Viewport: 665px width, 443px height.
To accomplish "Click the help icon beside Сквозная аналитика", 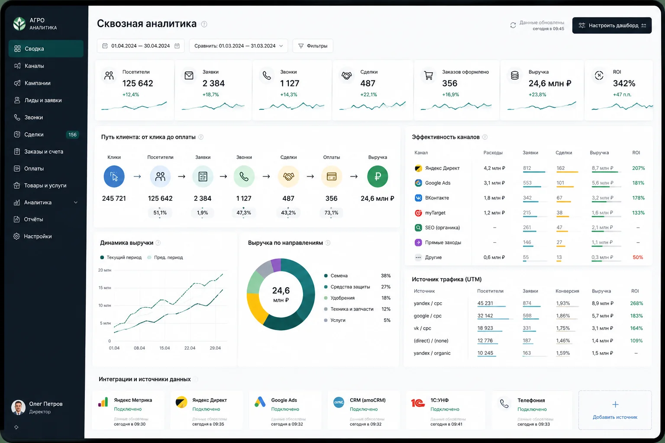I will tap(204, 24).
